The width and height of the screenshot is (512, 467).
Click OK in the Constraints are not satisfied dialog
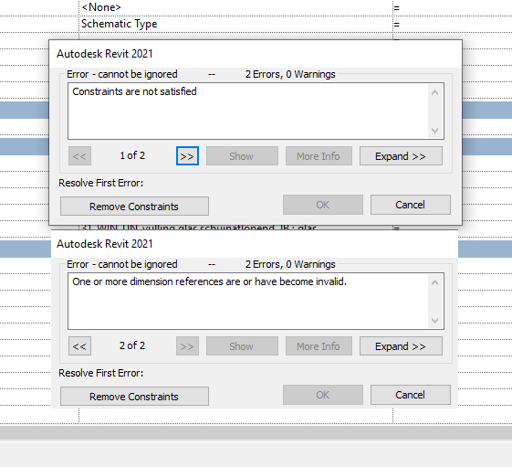[323, 205]
